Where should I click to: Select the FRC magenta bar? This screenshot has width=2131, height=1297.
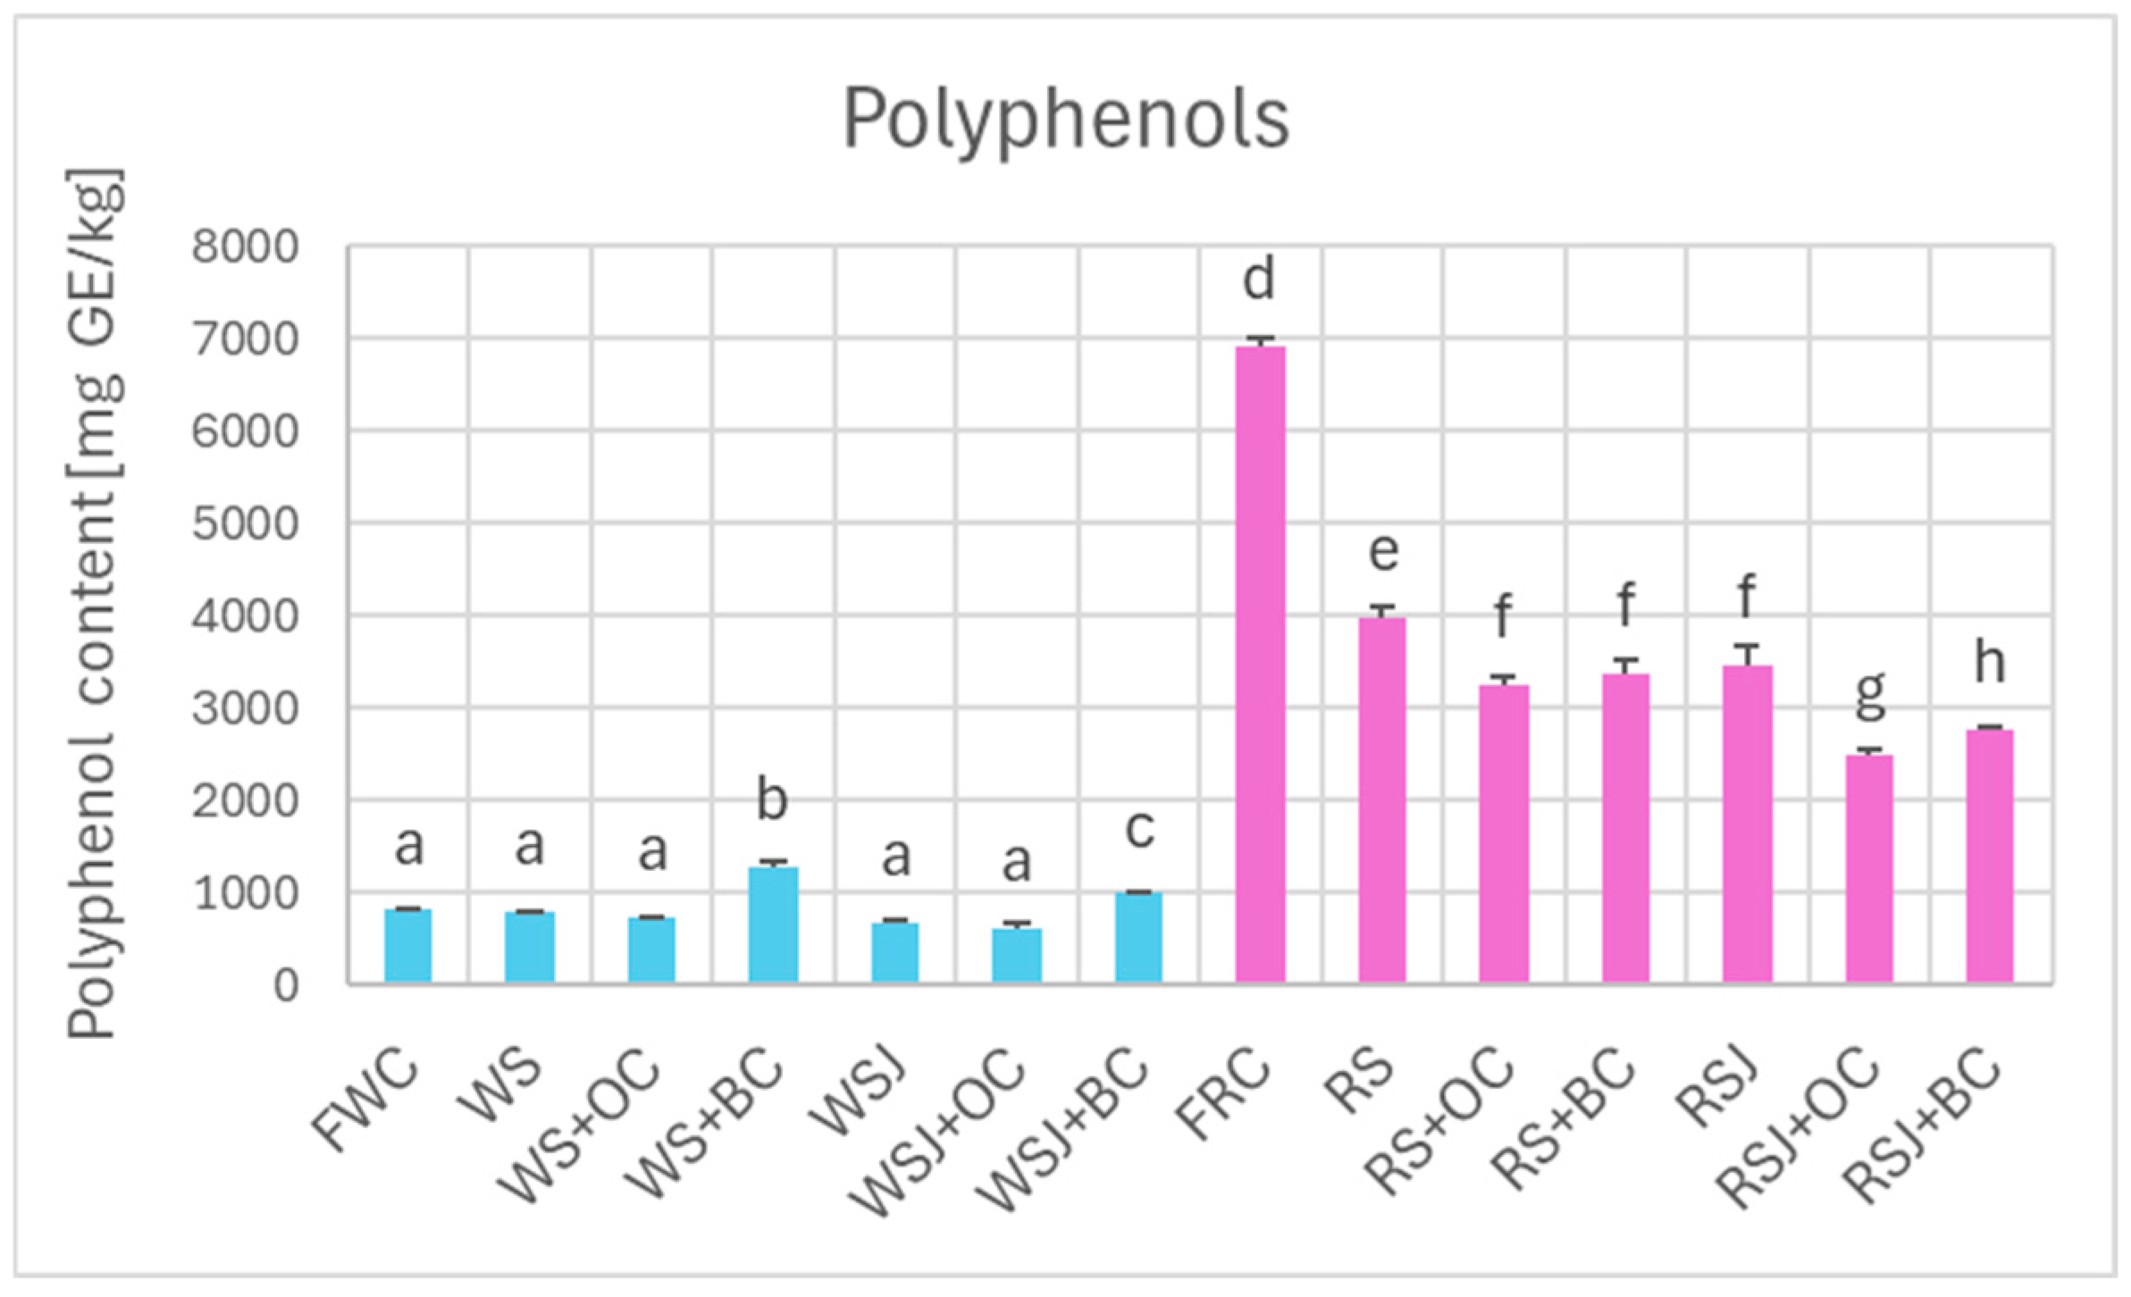1260,665
